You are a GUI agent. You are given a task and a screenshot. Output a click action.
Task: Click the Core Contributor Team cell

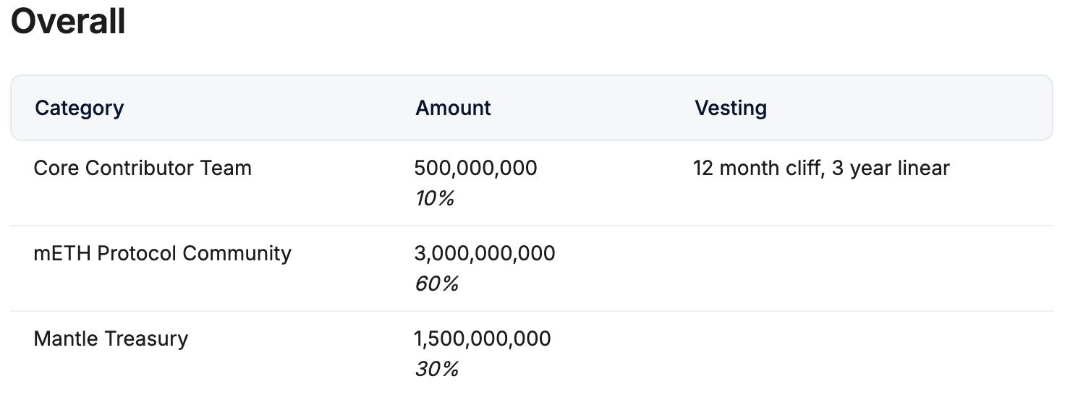tap(143, 169)
